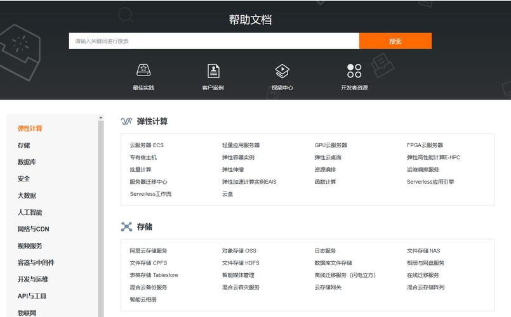The height and width of the screenshot is (317, 511).
Task: Select 弹性计算 in the sidebar
Action: (x=30, y=129)
